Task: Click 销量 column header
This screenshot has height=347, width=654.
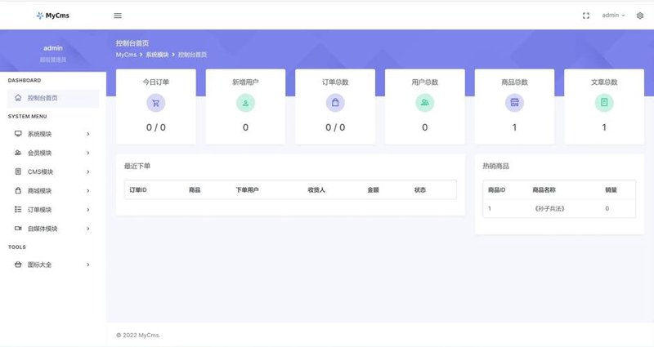Action: 611,190
